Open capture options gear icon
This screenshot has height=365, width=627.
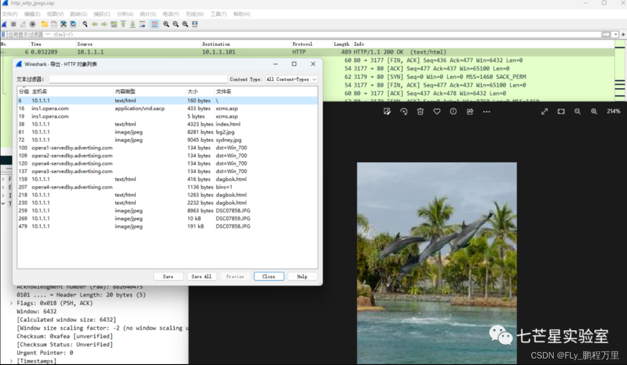click(x=33, y=24)
